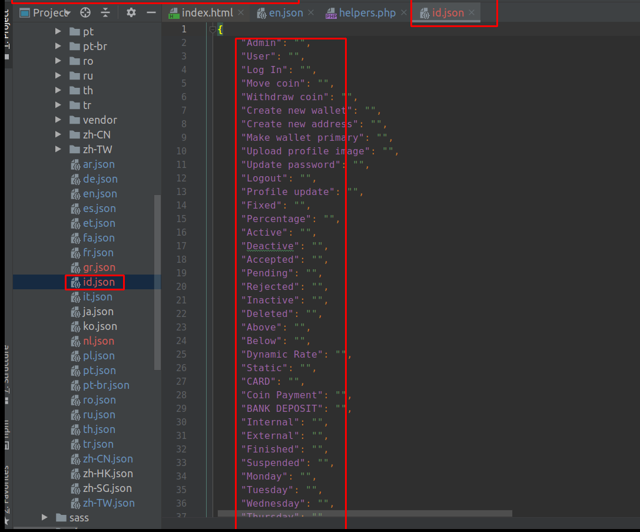Hide the Project panel with minus icon
This screenshot has width=640, height=532.
pyautogui.click(x=151, y=12)
